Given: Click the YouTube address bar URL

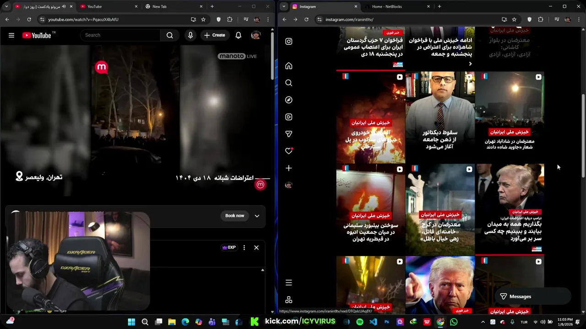Looking at the screenshot, I should pos(83,19).
